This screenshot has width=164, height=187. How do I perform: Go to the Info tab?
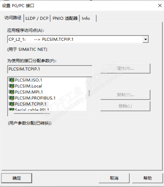pos(86,18)
